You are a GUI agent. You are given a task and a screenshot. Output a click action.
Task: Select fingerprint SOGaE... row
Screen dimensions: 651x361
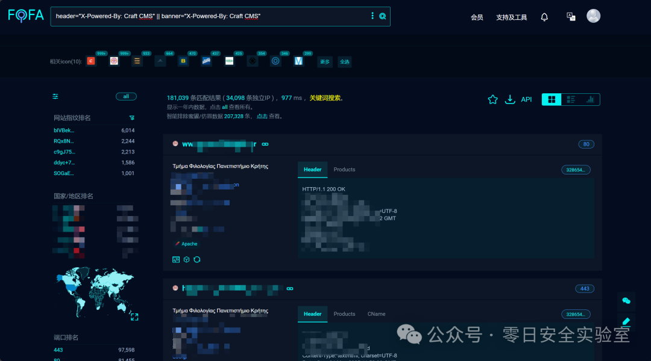pos(94,174)
